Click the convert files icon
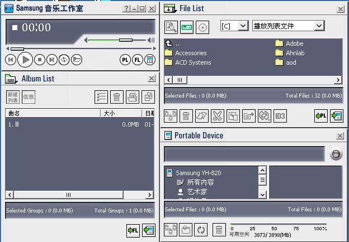Screen dimensions: 349x242 pos(265,116)
